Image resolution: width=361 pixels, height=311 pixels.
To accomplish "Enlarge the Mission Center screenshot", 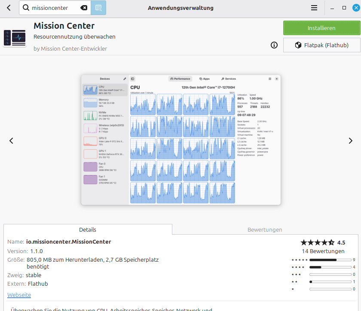I will tap(181, 140).
